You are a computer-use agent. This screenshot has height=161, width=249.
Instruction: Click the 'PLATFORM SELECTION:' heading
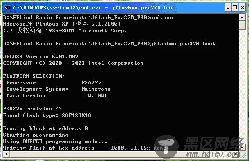34,76
